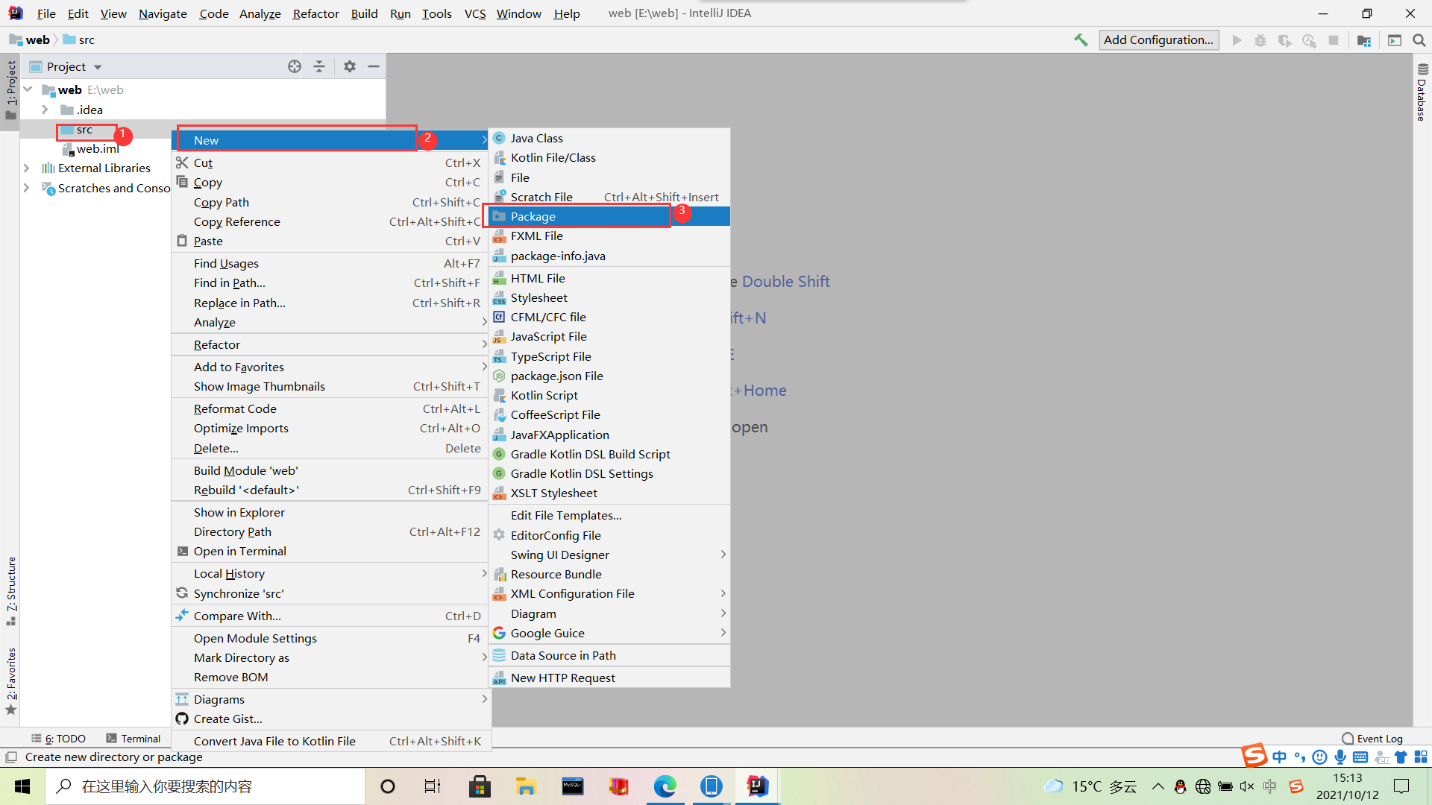Open the Favorites tool window tab
The image size is (1432, 805).
click(10, 681)
